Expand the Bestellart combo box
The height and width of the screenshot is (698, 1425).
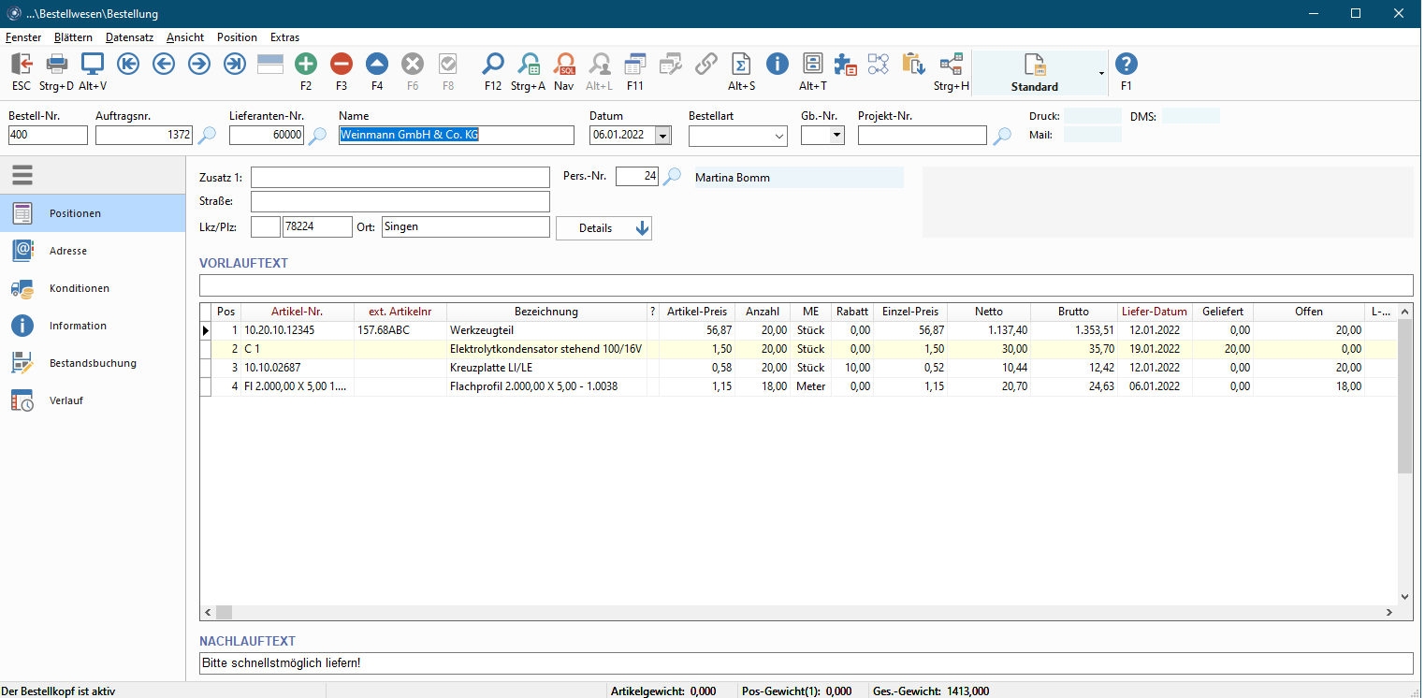(779, 136)
